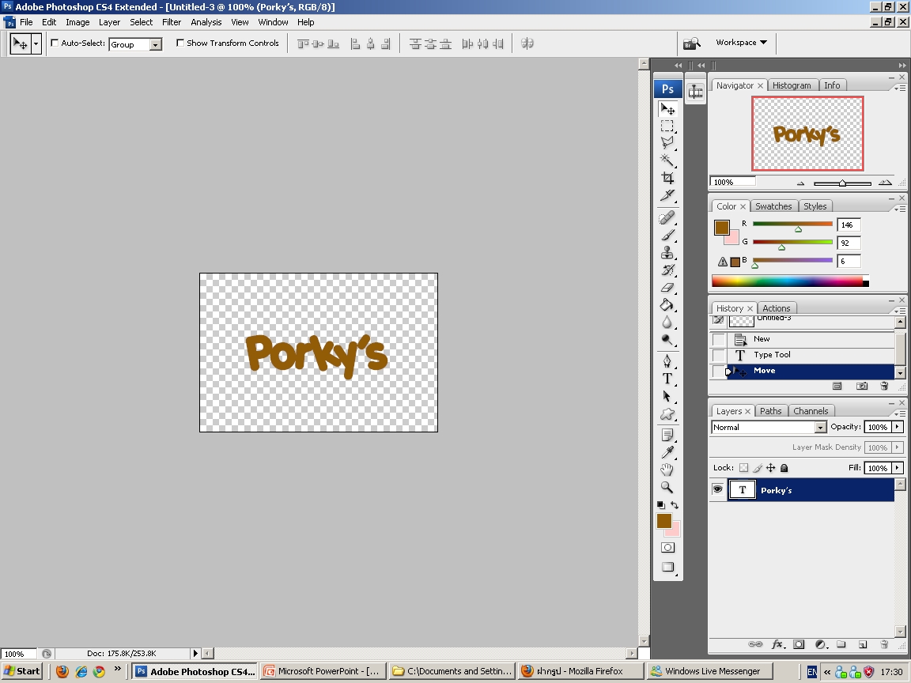
Task: Open the Color panel options menu
Action: point(899,209)
